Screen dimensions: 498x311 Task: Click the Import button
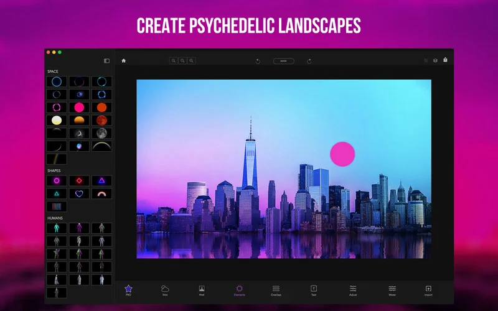(428, 290)
